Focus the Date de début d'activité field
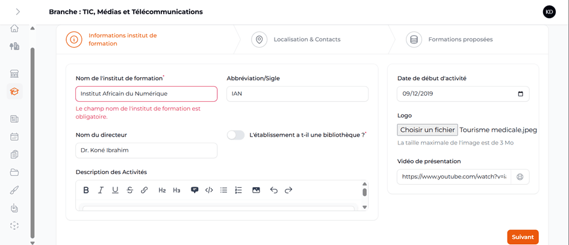The height and width of the screenshot is (245, 569). (463, 94)
